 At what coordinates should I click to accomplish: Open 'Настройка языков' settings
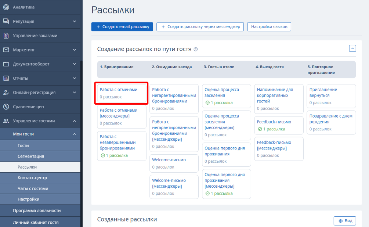tap(269, 27)
